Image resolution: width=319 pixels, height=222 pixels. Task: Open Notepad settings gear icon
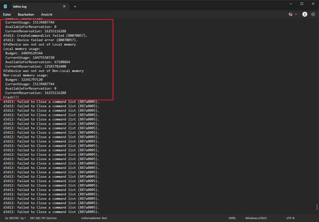pyautogui.click(x=313, y=14)
